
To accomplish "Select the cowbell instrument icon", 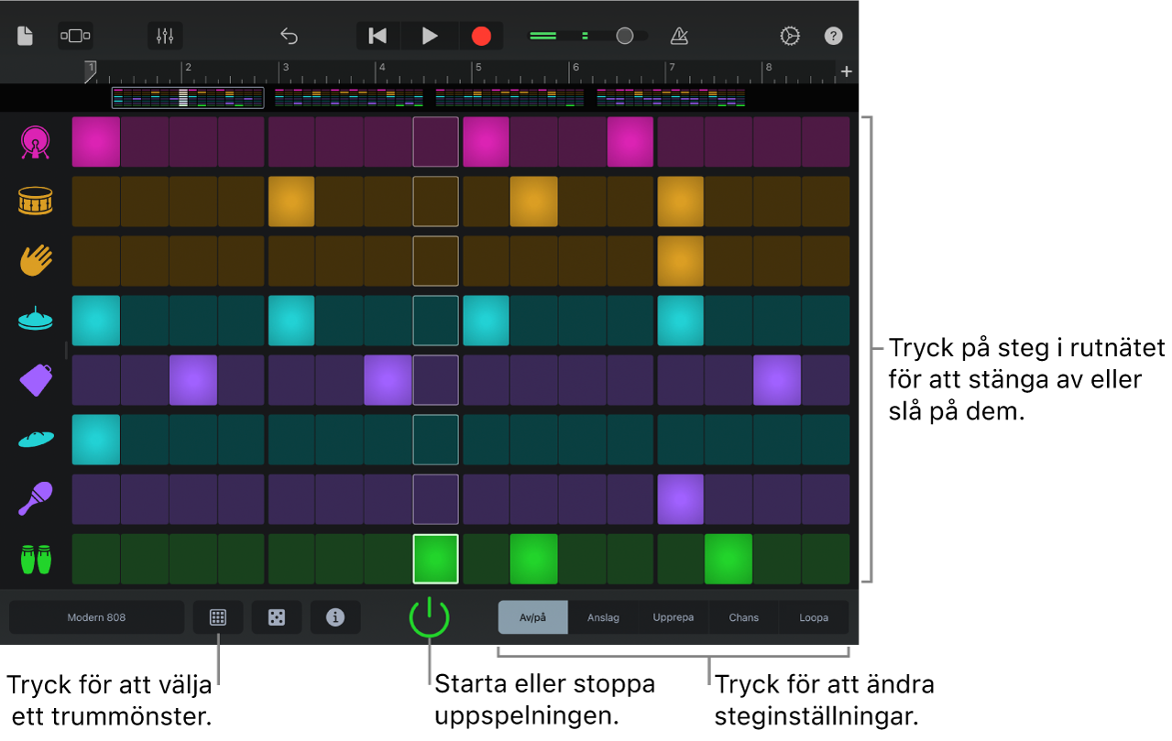I will click(34, 380).
